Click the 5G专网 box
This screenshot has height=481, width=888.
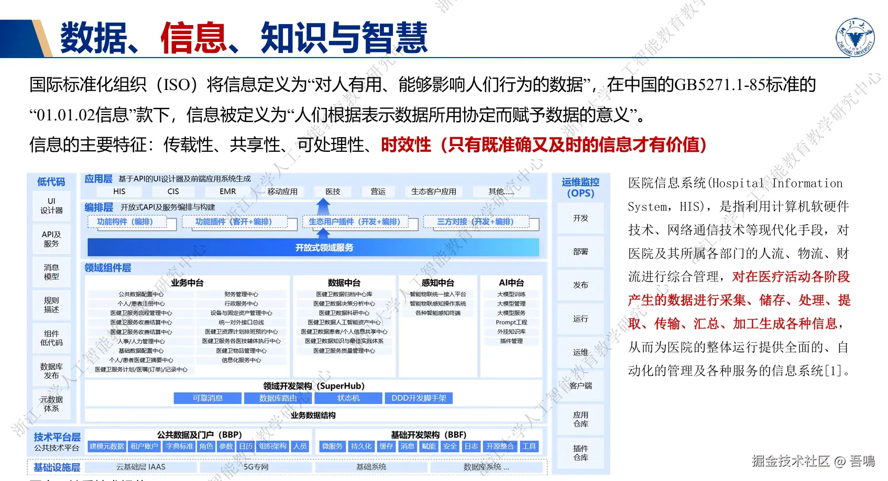256,467
